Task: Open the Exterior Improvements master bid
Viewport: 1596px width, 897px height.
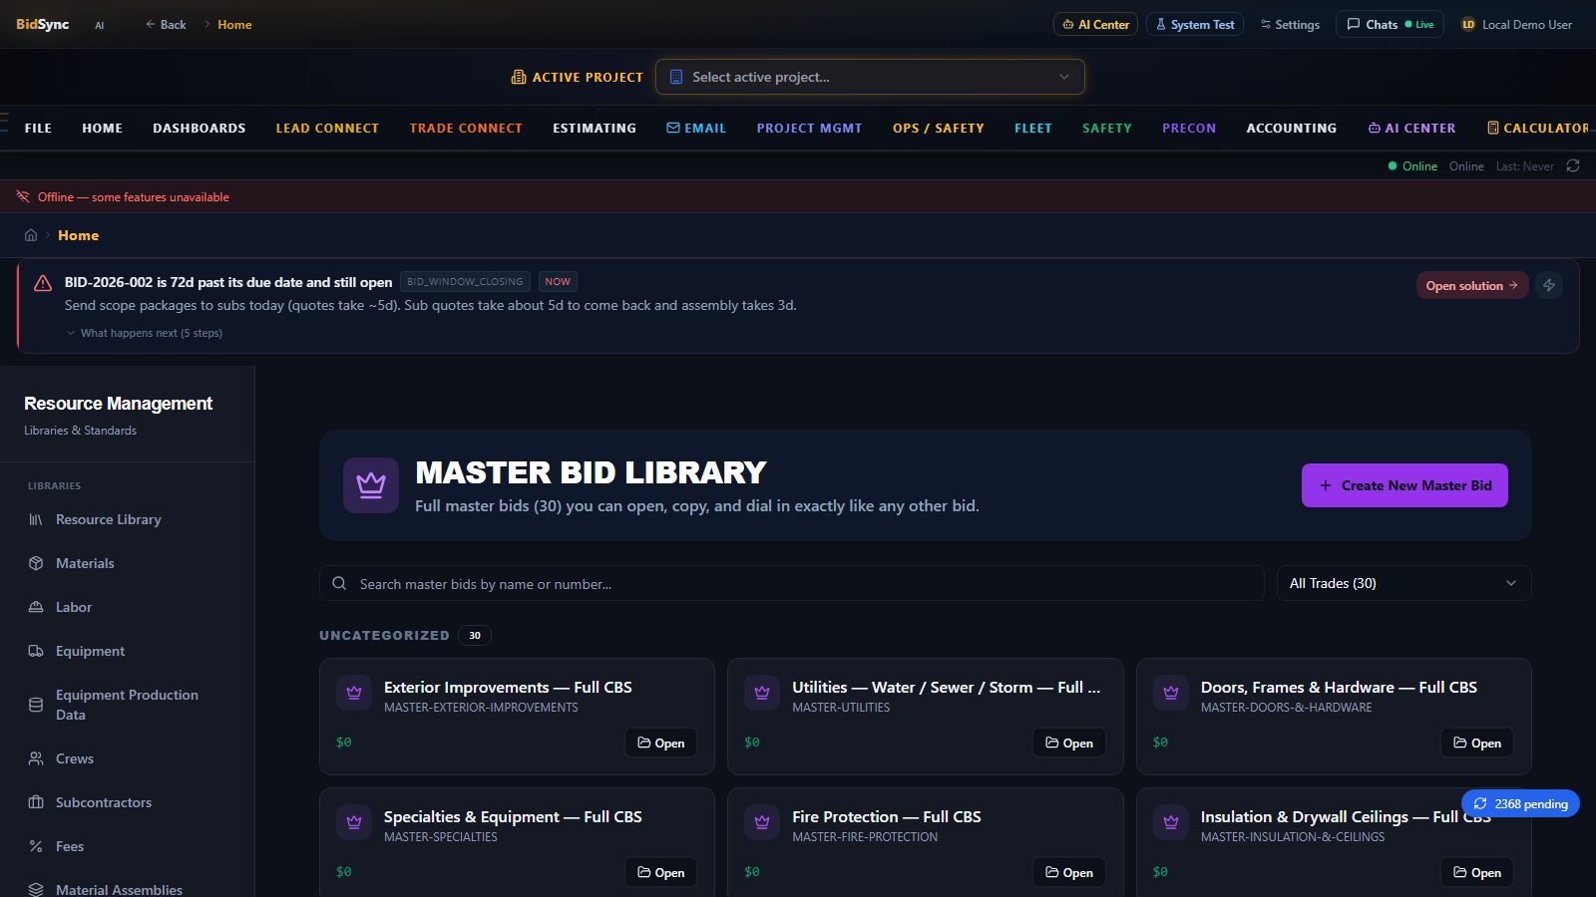Action: coord(660,743)
